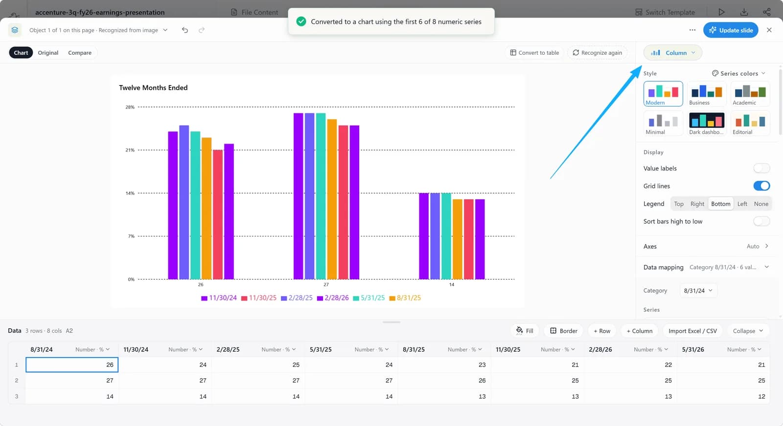Open the Category 8/31/24 dropdown
This screenshot has width=783, height=426.
(x=698, y=291)
